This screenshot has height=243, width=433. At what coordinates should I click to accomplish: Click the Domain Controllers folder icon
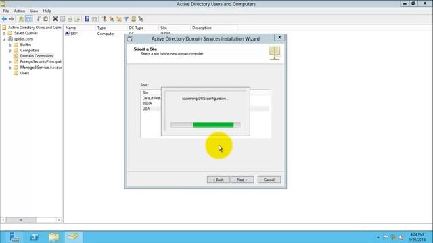click(16, 56)
